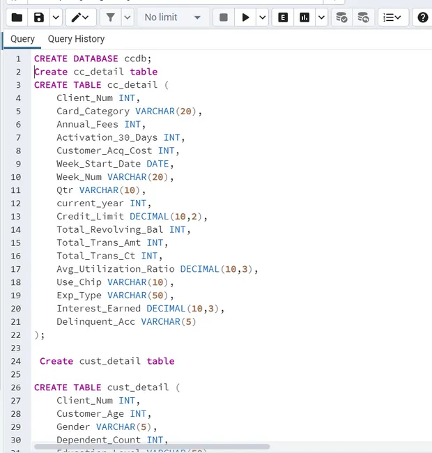The width and height of the screenshot is (432, 453).
Task: Click the filter funnel icon
Action: tap(110, 17)
